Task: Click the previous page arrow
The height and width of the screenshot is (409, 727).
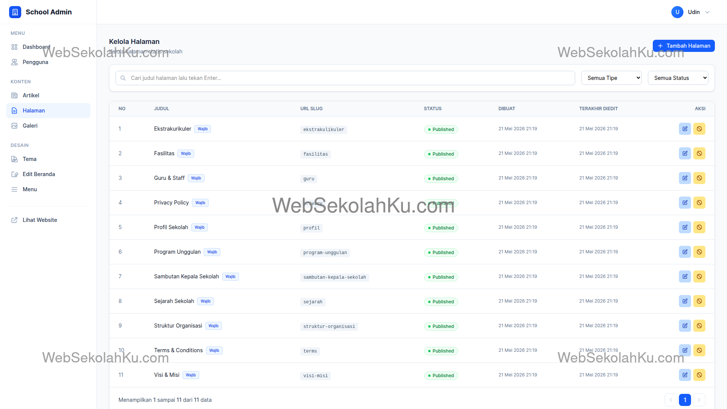Action: coord(671,400)
